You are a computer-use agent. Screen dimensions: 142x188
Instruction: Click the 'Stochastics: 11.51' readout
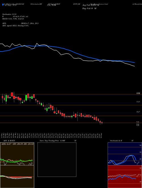tap(9, 14)
